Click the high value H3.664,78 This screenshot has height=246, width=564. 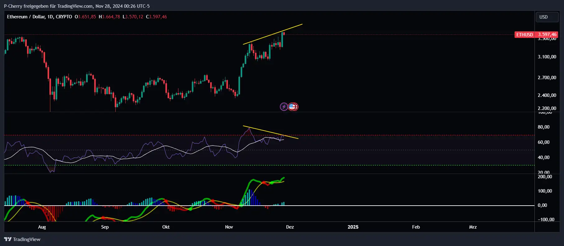tap(109, 17)
